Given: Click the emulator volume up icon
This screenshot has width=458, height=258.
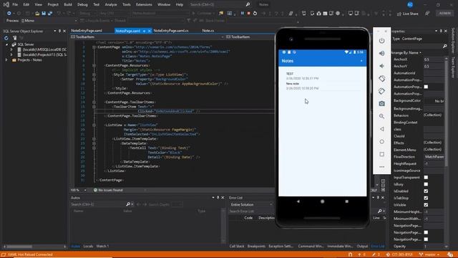Looking at the screenshot, I should point(381,53).
